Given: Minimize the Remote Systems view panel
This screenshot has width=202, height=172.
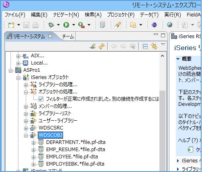Looking at the screenshot, I should [x=156, y=34].
